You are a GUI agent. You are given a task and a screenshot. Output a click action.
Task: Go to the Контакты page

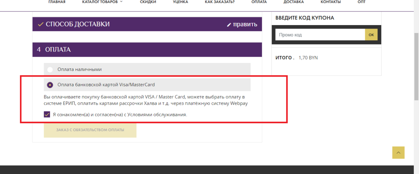pos(330,2)
